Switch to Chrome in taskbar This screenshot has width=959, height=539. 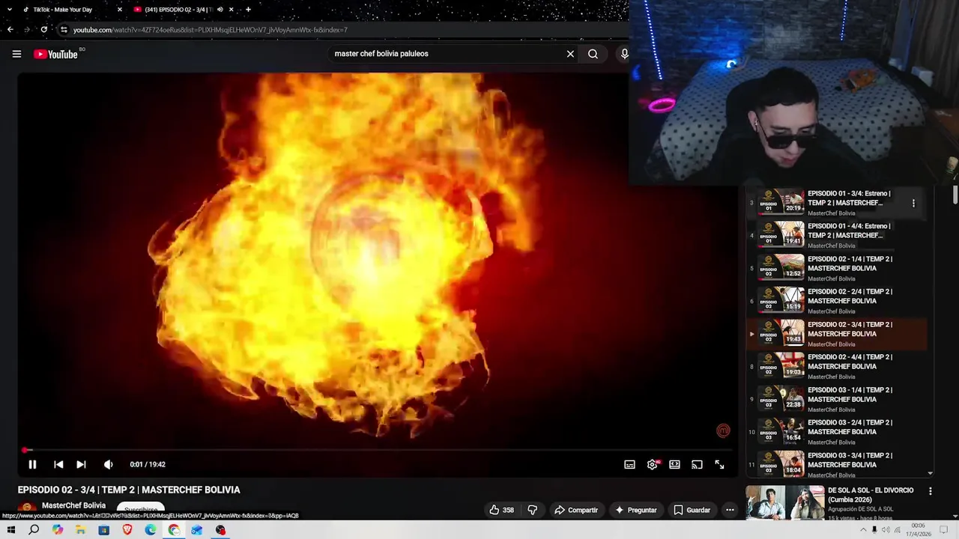[x=174, y=530]
